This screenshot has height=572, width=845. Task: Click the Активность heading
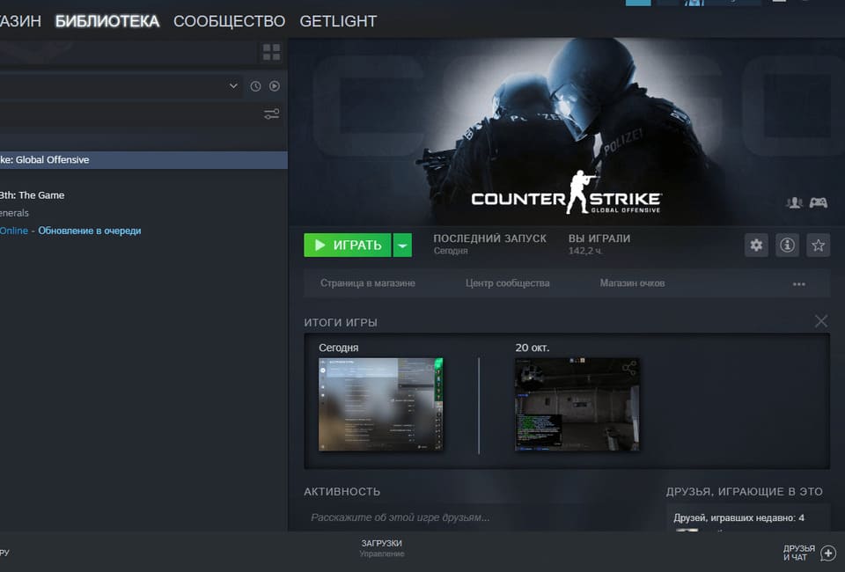point(342,492)
